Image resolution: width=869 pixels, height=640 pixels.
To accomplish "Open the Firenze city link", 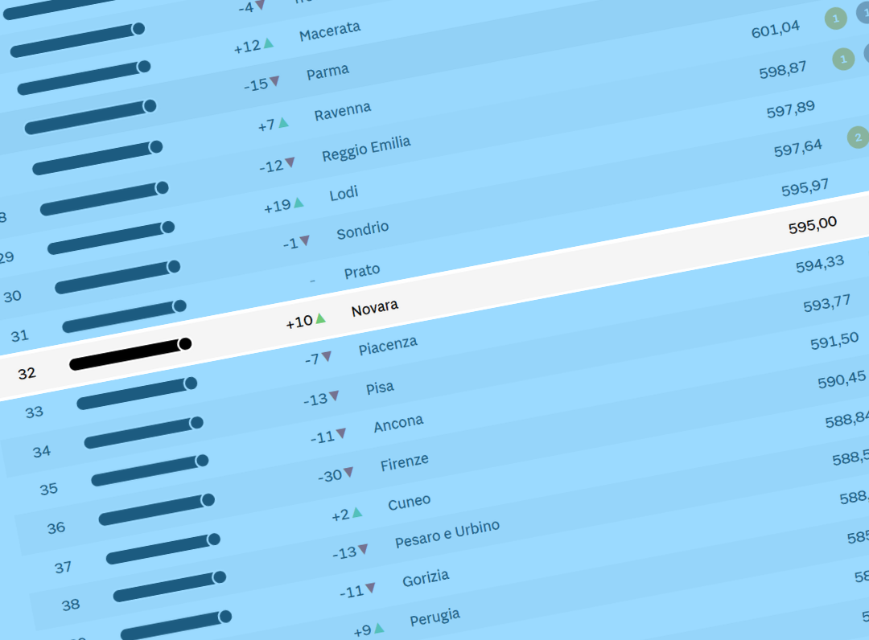I will [x=405, y=463].
